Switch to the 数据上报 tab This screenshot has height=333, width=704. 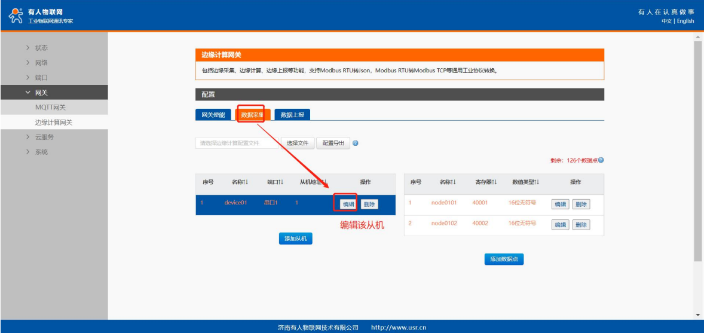point(292,115)
